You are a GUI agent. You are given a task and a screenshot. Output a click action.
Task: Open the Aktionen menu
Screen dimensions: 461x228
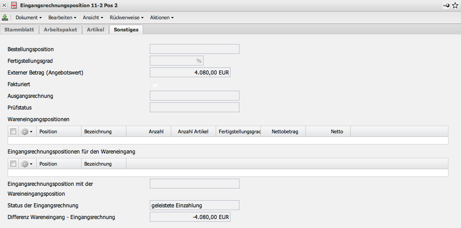point(161,18)
